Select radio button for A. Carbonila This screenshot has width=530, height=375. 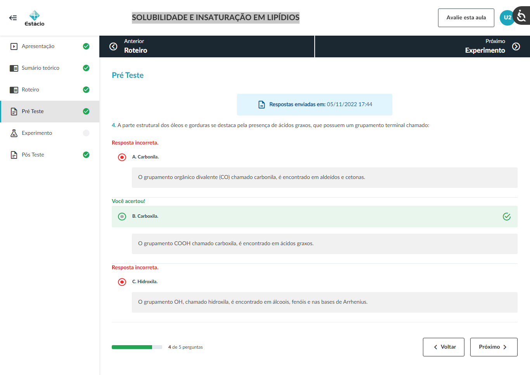[122, 157]
